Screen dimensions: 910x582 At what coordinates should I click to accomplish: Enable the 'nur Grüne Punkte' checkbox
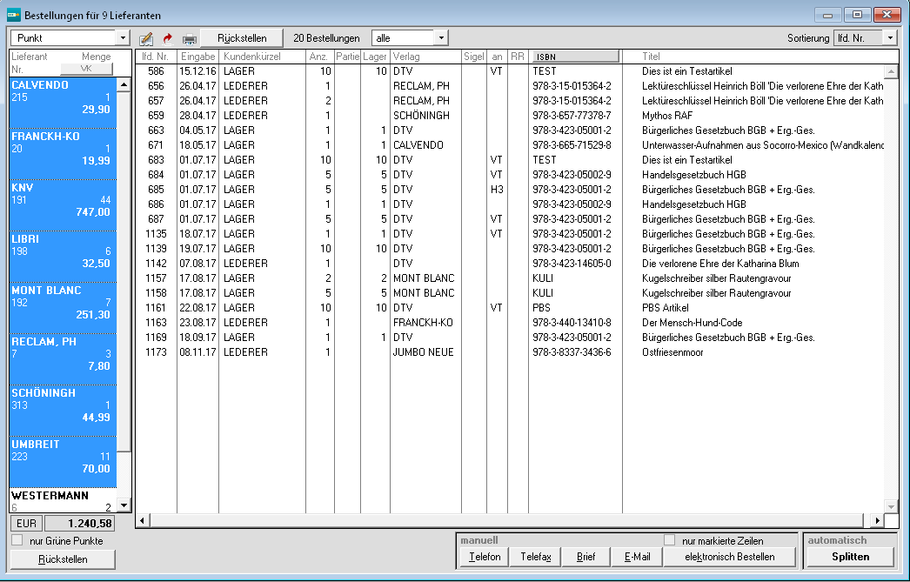[17, 540]
